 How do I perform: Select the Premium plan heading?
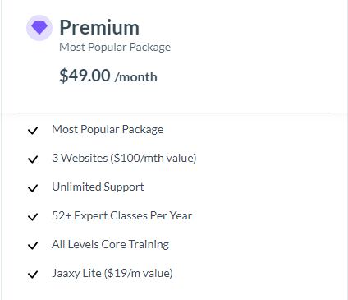[99, 28]
